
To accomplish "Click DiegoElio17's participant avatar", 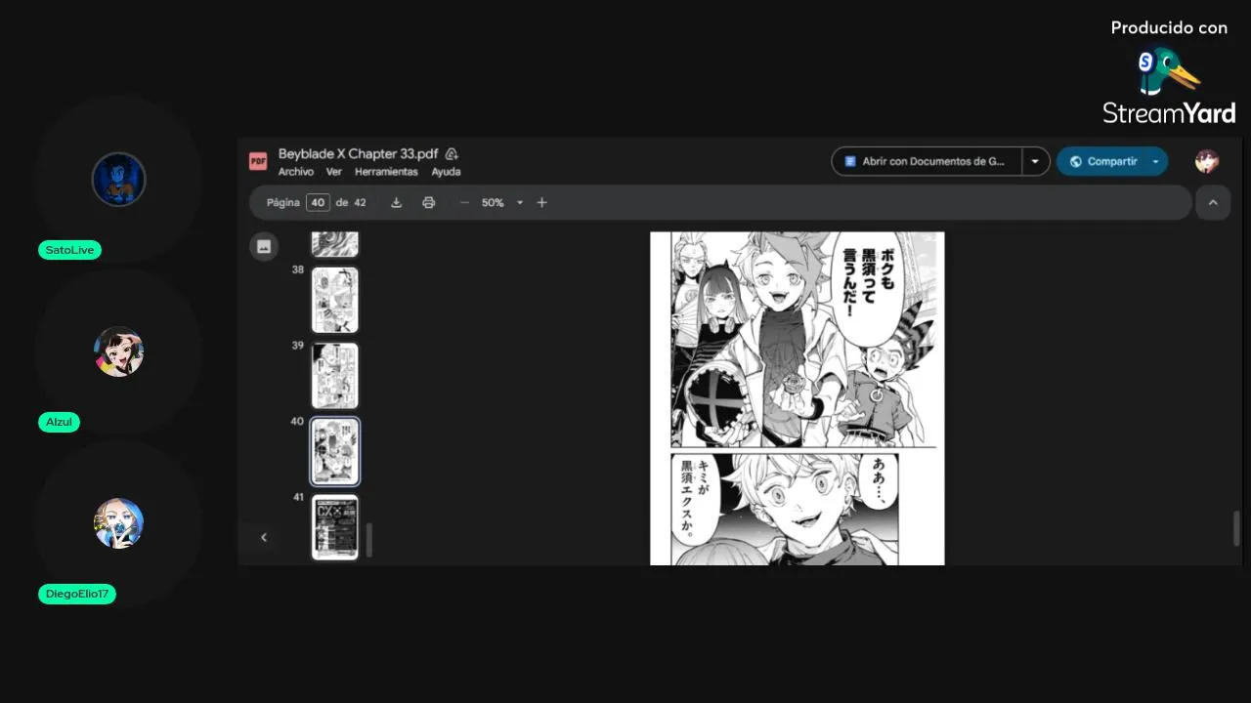I will pyautogui.click(x=118, y=523).
